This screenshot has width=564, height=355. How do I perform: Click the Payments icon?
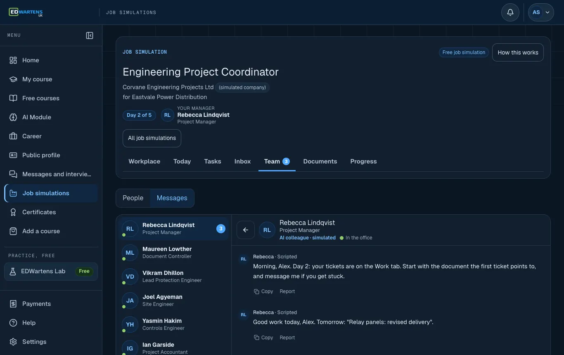(13, 304)
